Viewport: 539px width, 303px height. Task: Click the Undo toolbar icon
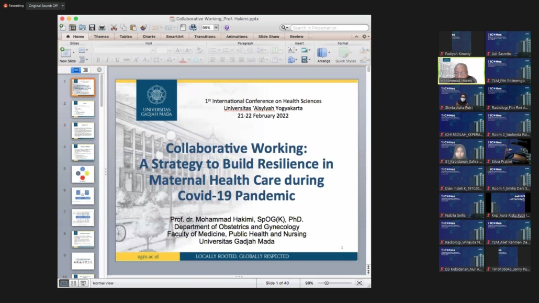(x=155, y=28)
